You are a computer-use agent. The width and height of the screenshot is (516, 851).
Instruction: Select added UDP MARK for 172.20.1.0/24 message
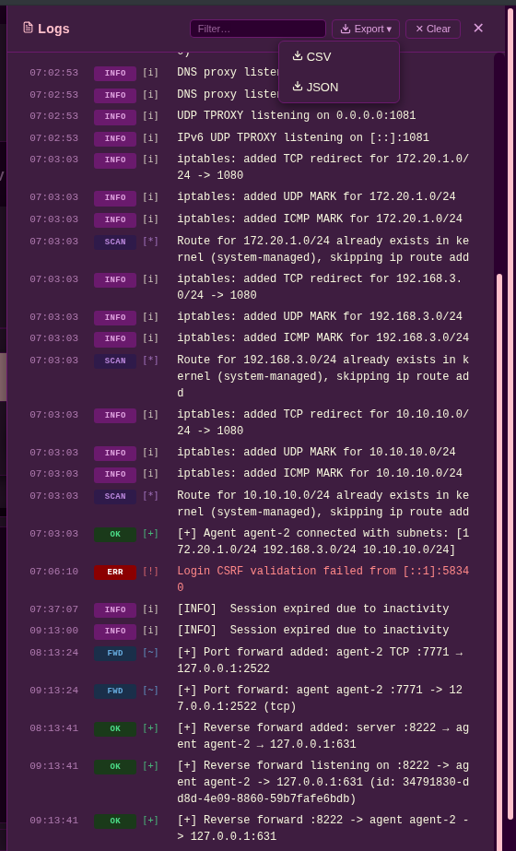point(316,196)
